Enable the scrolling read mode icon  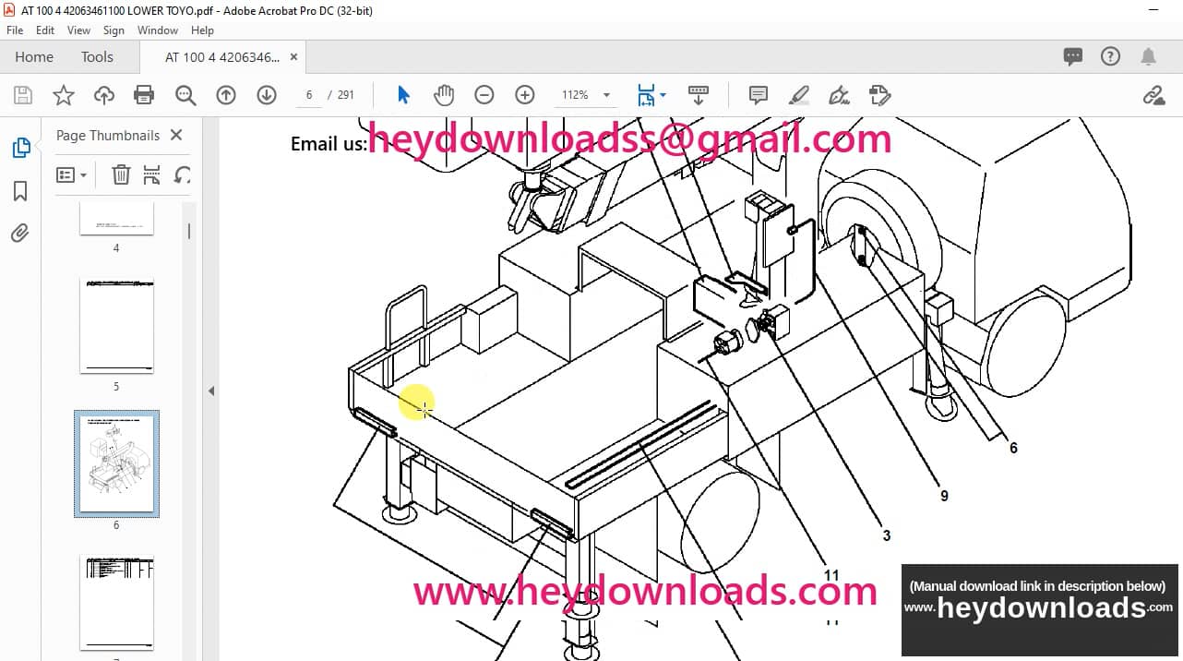699,95
